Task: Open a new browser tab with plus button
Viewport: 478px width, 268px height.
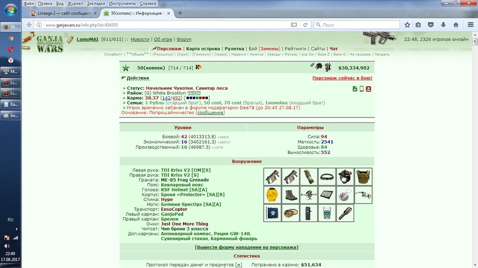Action: pyautogui.click(x=180, y=13)
